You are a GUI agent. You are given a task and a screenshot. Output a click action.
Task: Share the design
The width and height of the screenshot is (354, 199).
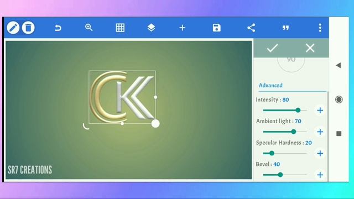pos(251,28)
